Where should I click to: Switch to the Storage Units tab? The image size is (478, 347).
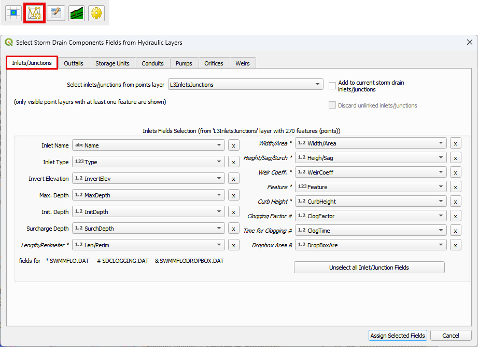(x=113, y=63)
